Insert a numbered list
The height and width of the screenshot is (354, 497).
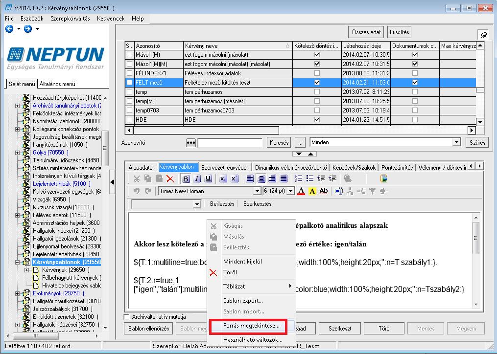299,179
